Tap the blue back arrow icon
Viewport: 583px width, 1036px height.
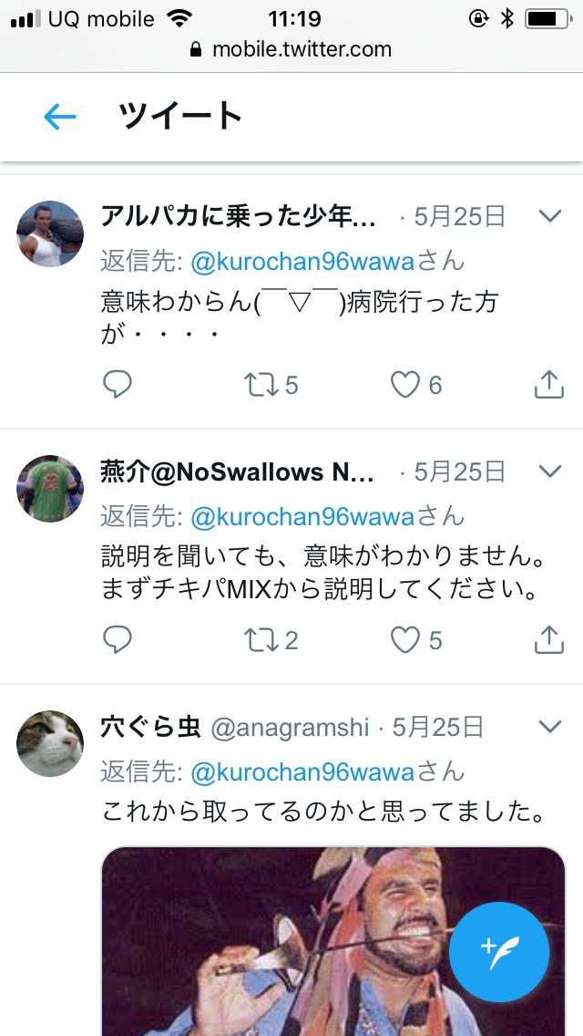tap(60, 118)
